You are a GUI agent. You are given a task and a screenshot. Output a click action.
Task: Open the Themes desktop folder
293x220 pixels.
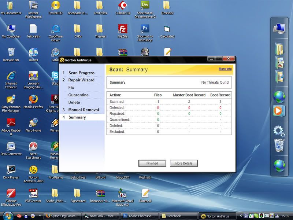coord(100,31)
